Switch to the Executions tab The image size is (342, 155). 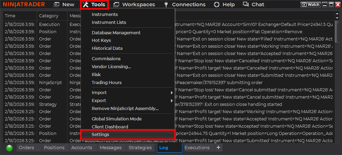click(x=197, y=148)
